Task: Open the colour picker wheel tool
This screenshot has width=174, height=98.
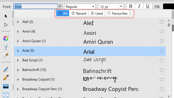Action: (x=6, y=38)
